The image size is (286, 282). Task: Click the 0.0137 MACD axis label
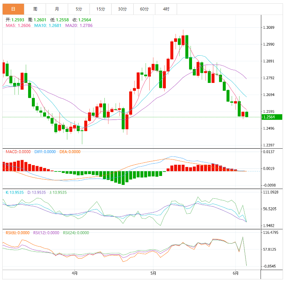[x=269, y=152]
